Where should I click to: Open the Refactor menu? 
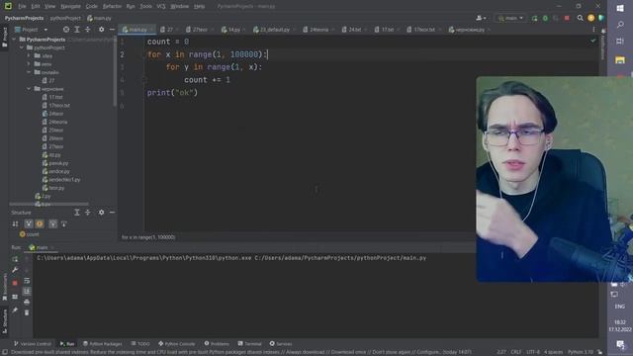pyautogui.click(x=112, y=7)
